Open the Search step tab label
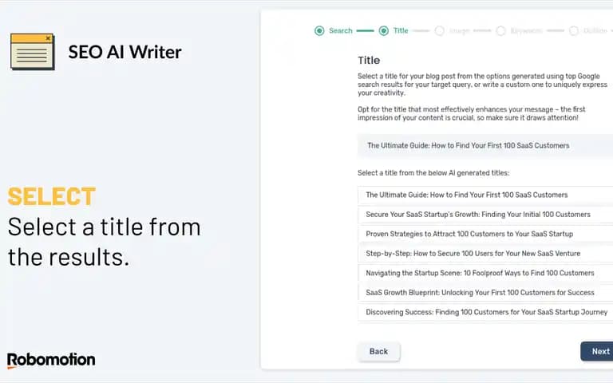Screen dimensions: 613x383 pyautogui.click(x=341, y=31)
